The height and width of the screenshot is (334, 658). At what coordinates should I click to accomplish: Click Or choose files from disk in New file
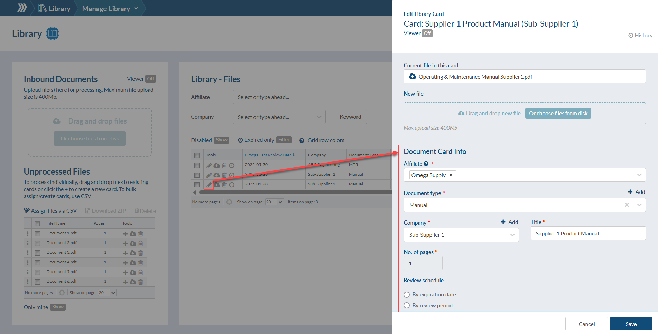tap(558, 113)
